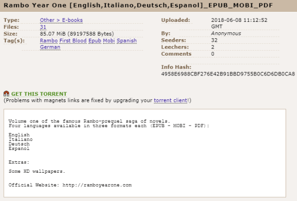Click the Files: label
This screenshot has width=297, height=201.
[11, 27]
